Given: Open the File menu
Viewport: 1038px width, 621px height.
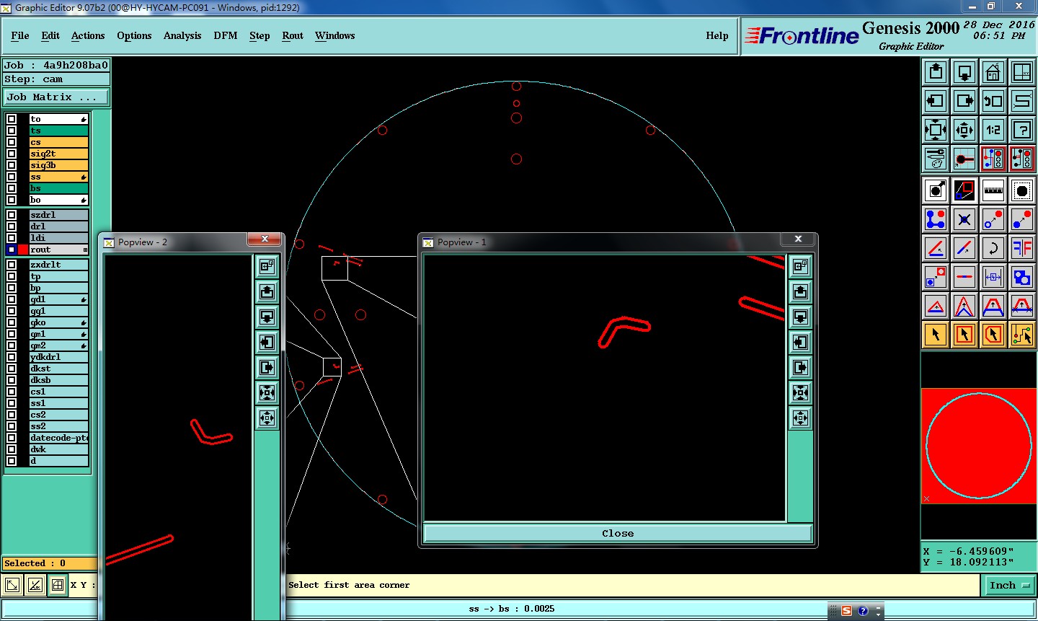Looking at the screenshot, I should pyautogui.click(x=20, y=35).
